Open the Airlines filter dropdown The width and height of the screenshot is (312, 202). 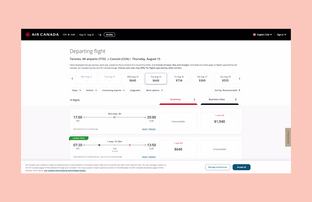pos(91,90)
